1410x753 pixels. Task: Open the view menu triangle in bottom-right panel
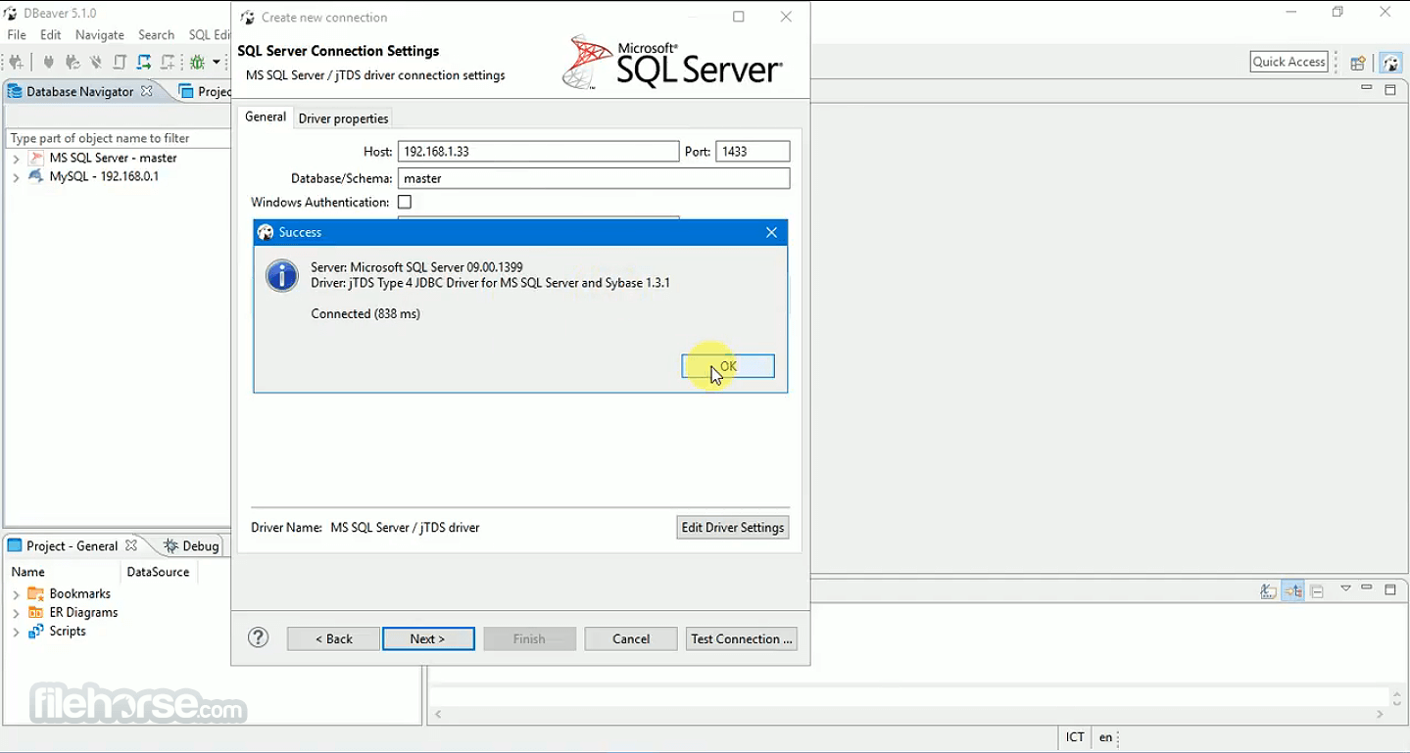tap(1345, 588)
